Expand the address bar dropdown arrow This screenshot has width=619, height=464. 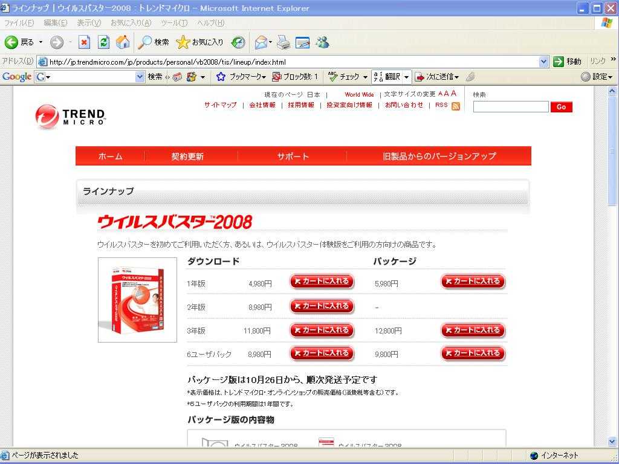pos(543,62)
